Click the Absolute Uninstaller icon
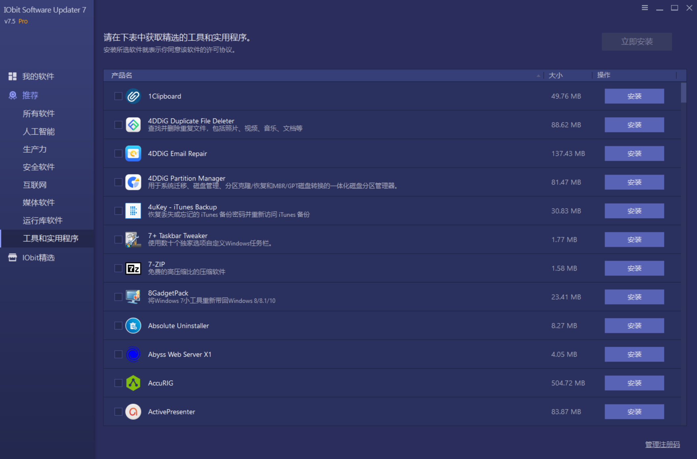 point(133,326)
